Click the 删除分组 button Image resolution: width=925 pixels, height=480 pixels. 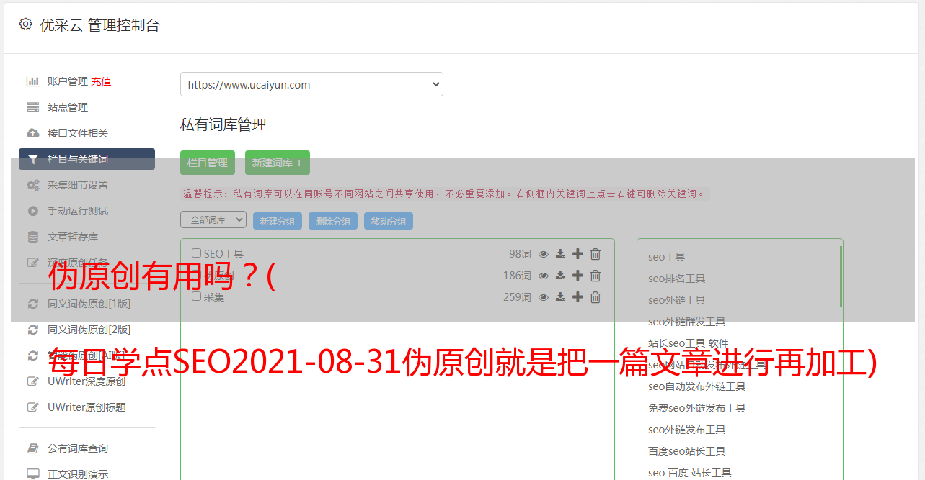(x=333, y=221)
